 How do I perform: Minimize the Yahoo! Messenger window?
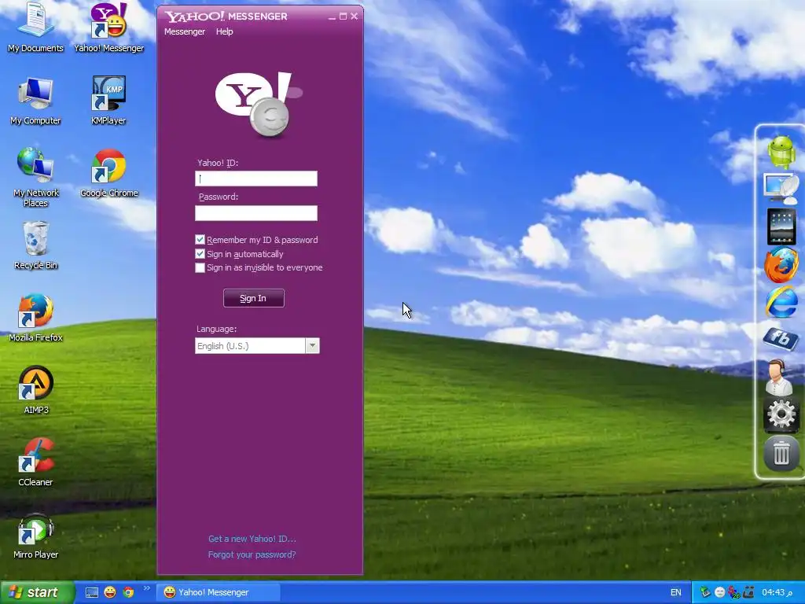click(333, 17)
